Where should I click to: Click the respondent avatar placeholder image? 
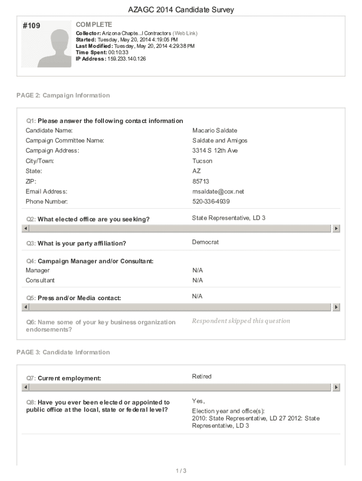(x=54, y=48)
